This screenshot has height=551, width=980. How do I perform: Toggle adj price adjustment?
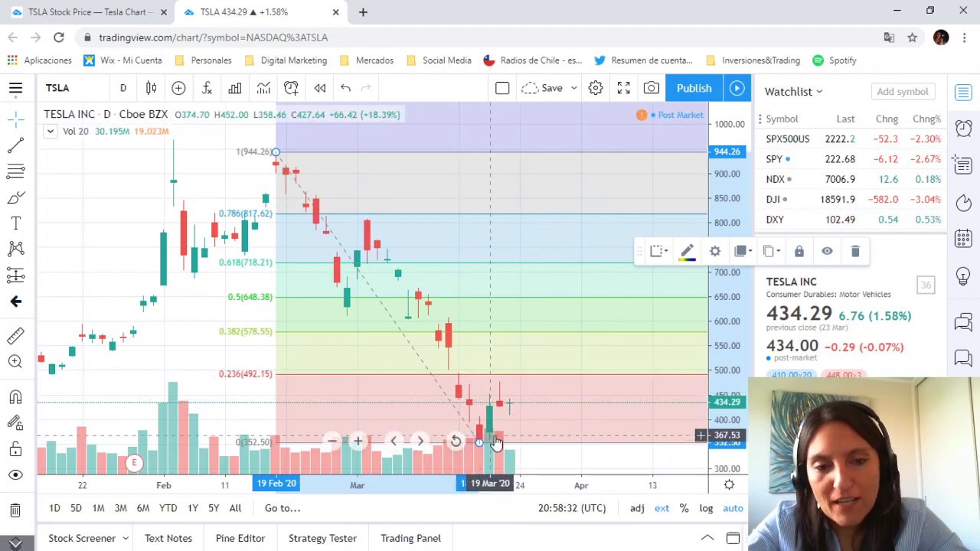(637, 508)
